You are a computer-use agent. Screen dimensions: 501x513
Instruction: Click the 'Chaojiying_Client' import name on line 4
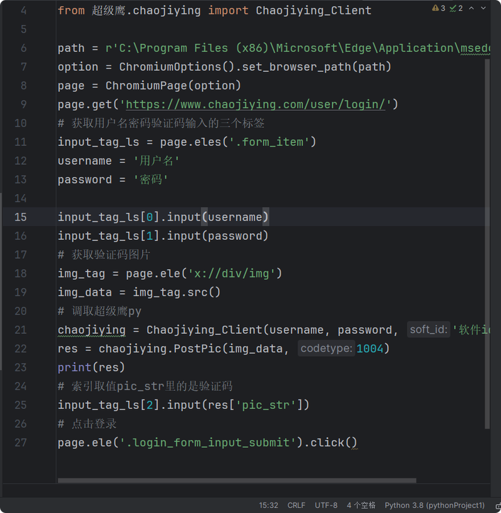314,11
